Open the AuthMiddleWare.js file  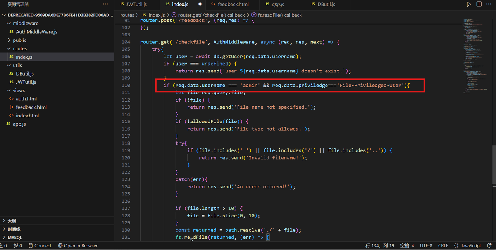tap(36, 32)
